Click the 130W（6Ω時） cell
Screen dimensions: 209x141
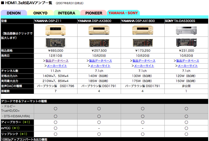click(143, 76)
